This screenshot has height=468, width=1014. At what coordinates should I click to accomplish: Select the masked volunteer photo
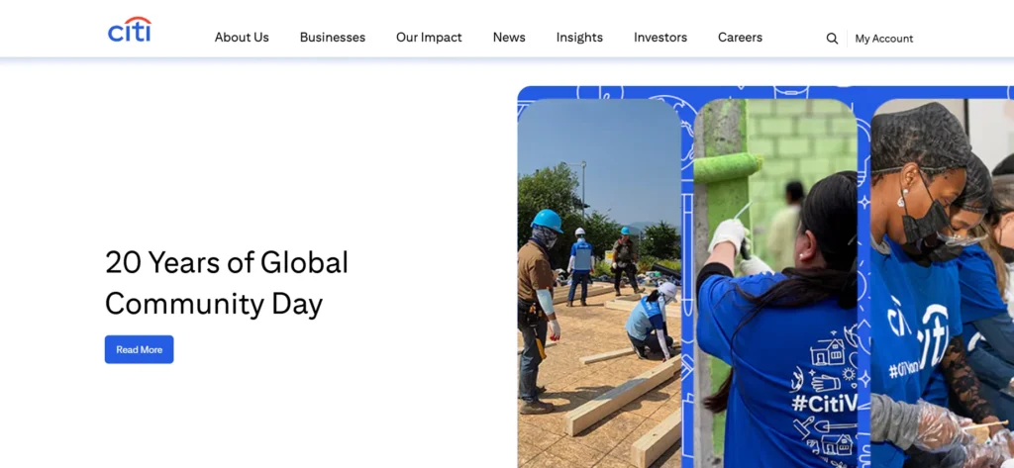click(x=943, y=283)
